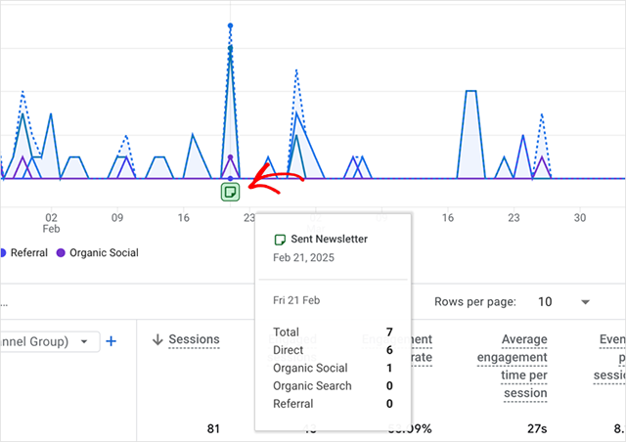The width and height of the screenshot is (626, 442).
Task: Click the Total row in tooltip
Action: click(x=333, y=331)
